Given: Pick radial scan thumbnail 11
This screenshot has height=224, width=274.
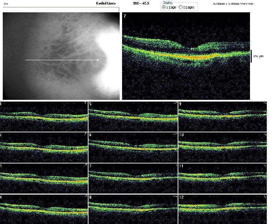Looking at the screenshot, I should click(223, 179).
